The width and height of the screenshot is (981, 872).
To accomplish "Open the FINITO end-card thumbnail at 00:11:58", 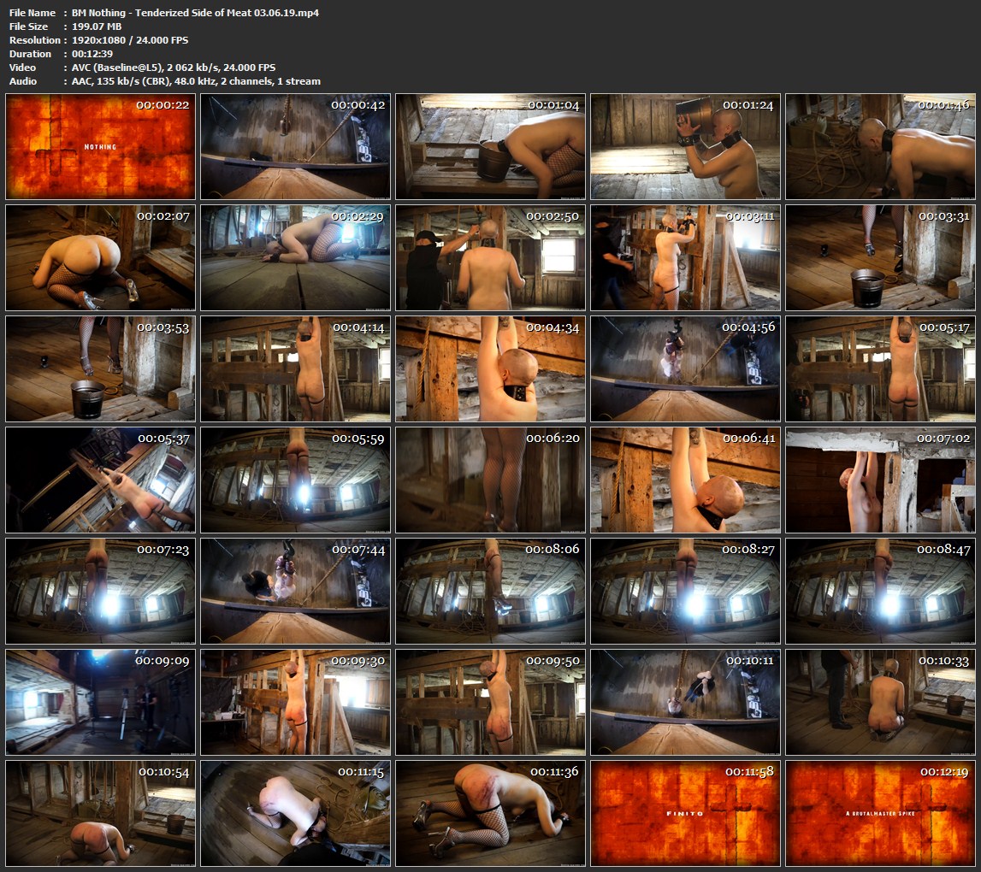I will [686, 813].
